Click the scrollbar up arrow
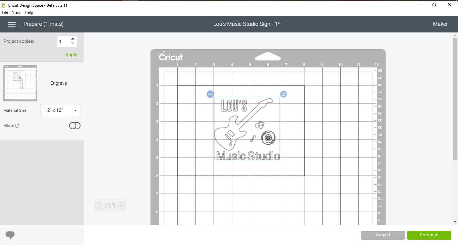The width and height of the screenshot is (458, 245). (x=455, y=35)
